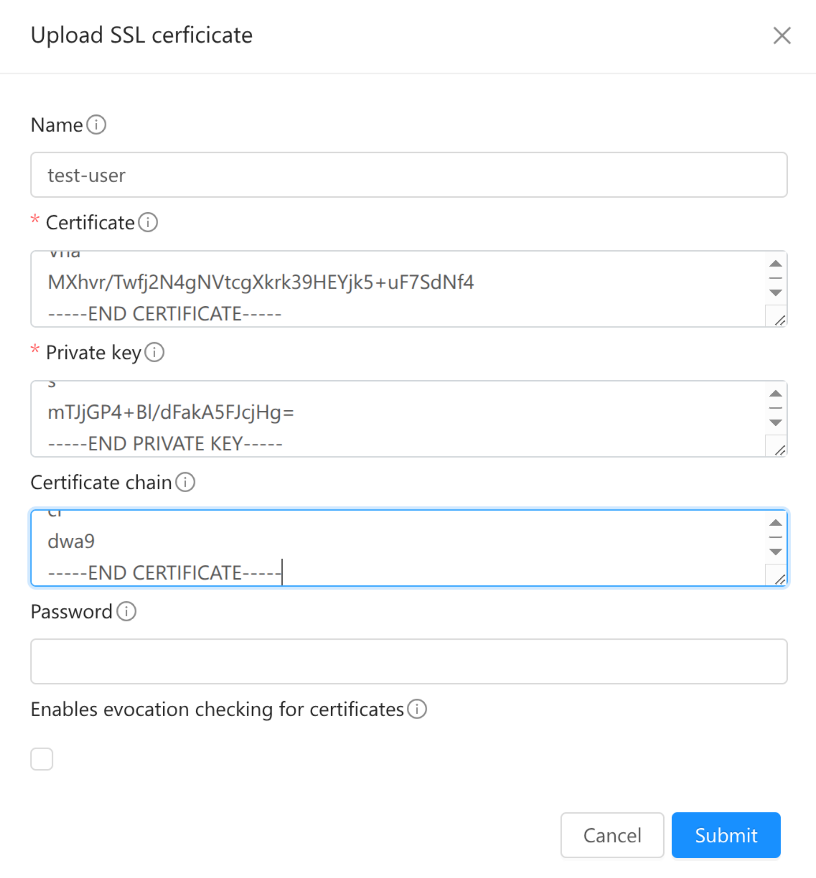Close the Upload SSL certificate dialog

point(782,35)
